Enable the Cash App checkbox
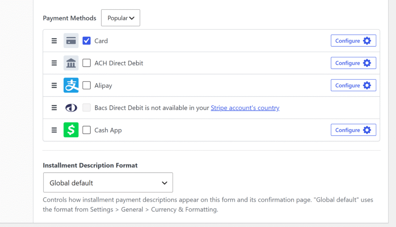Screen dimensions: 396x227 click(86, 130)
